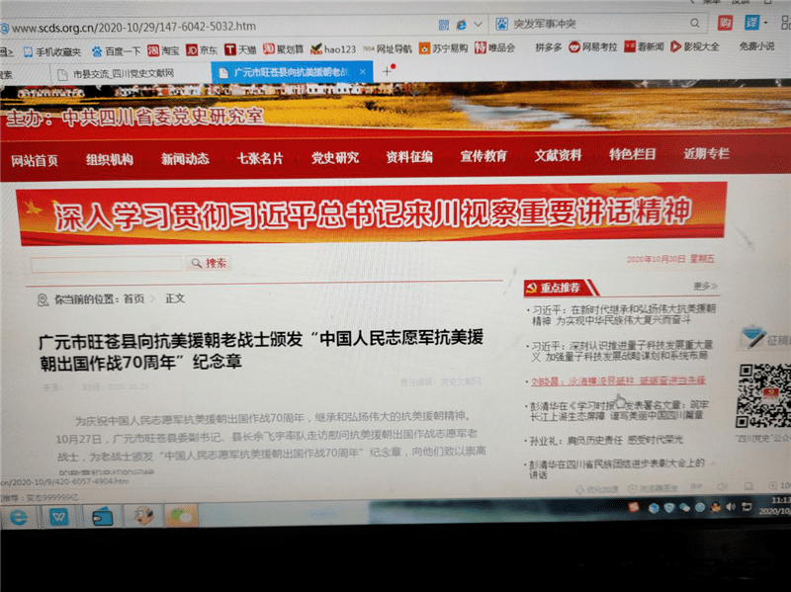Click the 搜索 button

[x=211, y=264]
